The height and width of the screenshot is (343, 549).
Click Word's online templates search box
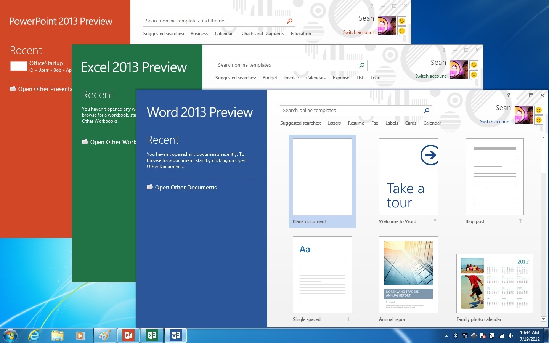(x=351, y=111)
